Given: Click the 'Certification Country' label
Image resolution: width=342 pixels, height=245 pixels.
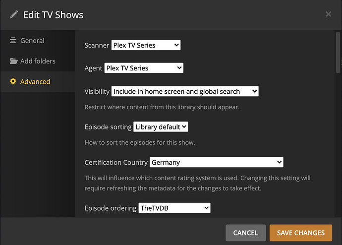Looking at the screenshot, I should pos(116,162).
